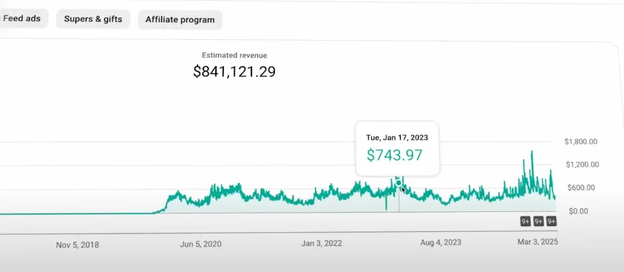The width and height of the screenshot is (624, 272).
Task: Click the Tue, Jan 17, 2023 tooltip date
Action: pos(397,137)
